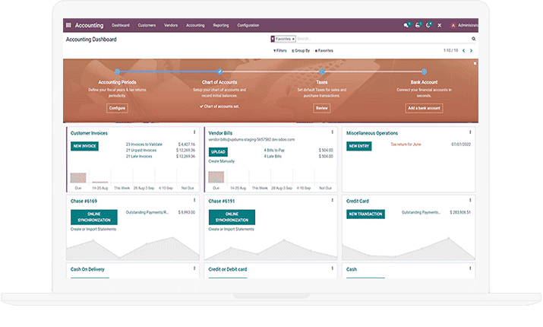Open the Vendor Bills card kebab menu
This screenshot has width=543, height=327.
(333, 133)
